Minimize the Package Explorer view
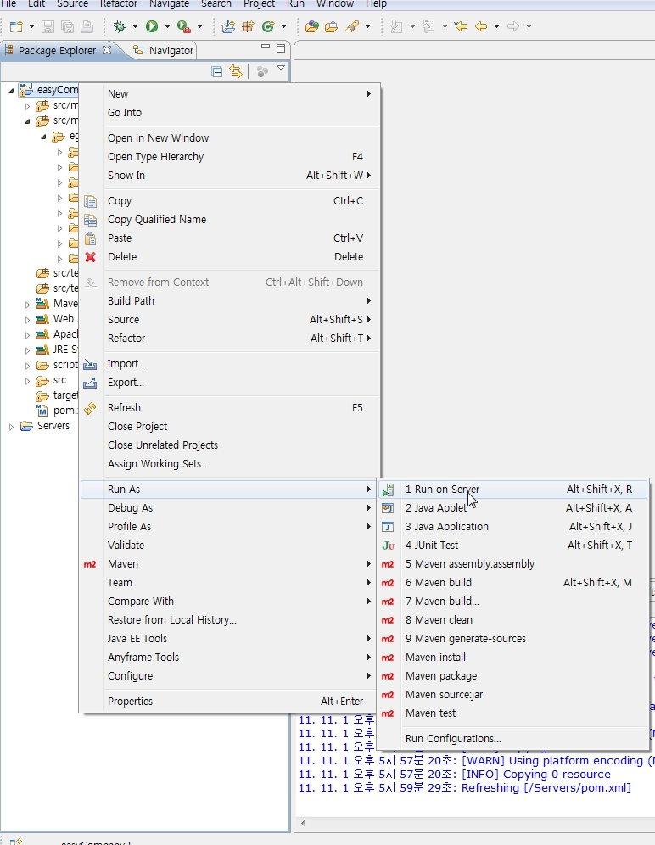The image size is (655, 845). click(x=265, y=48)
